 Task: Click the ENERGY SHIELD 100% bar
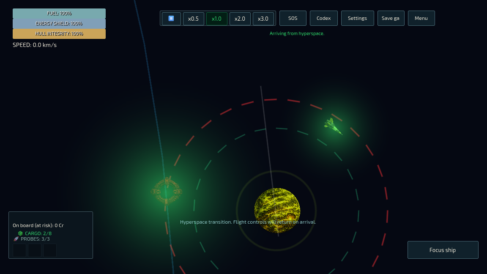click(59, 24)
